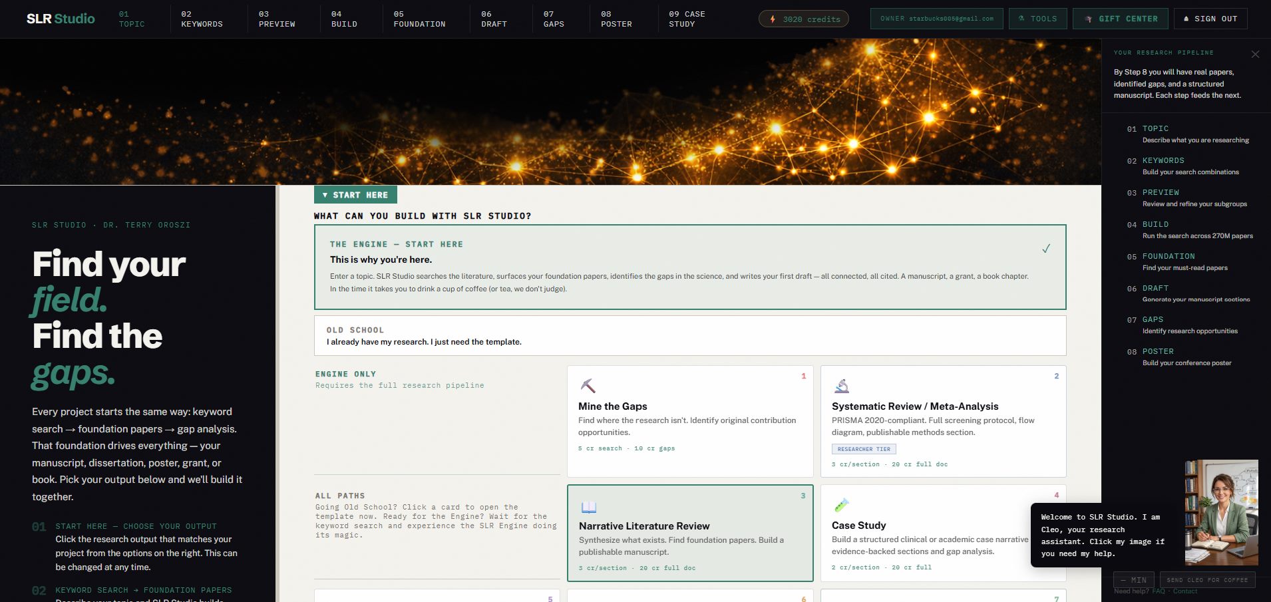Open the Contact help link

1185,591
